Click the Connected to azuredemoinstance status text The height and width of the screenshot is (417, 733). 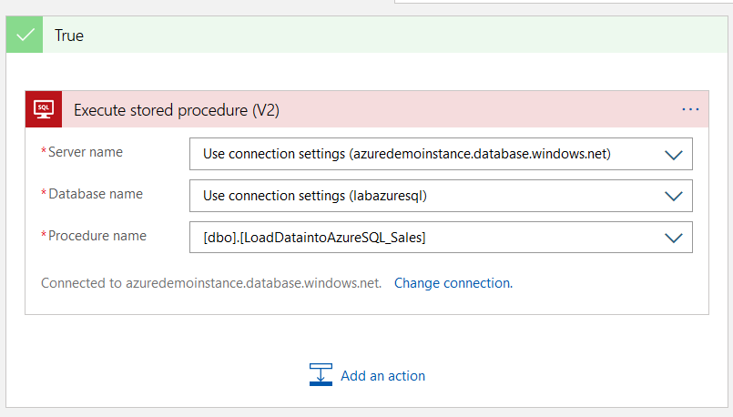pyautogui.click(x=211, y=283)
